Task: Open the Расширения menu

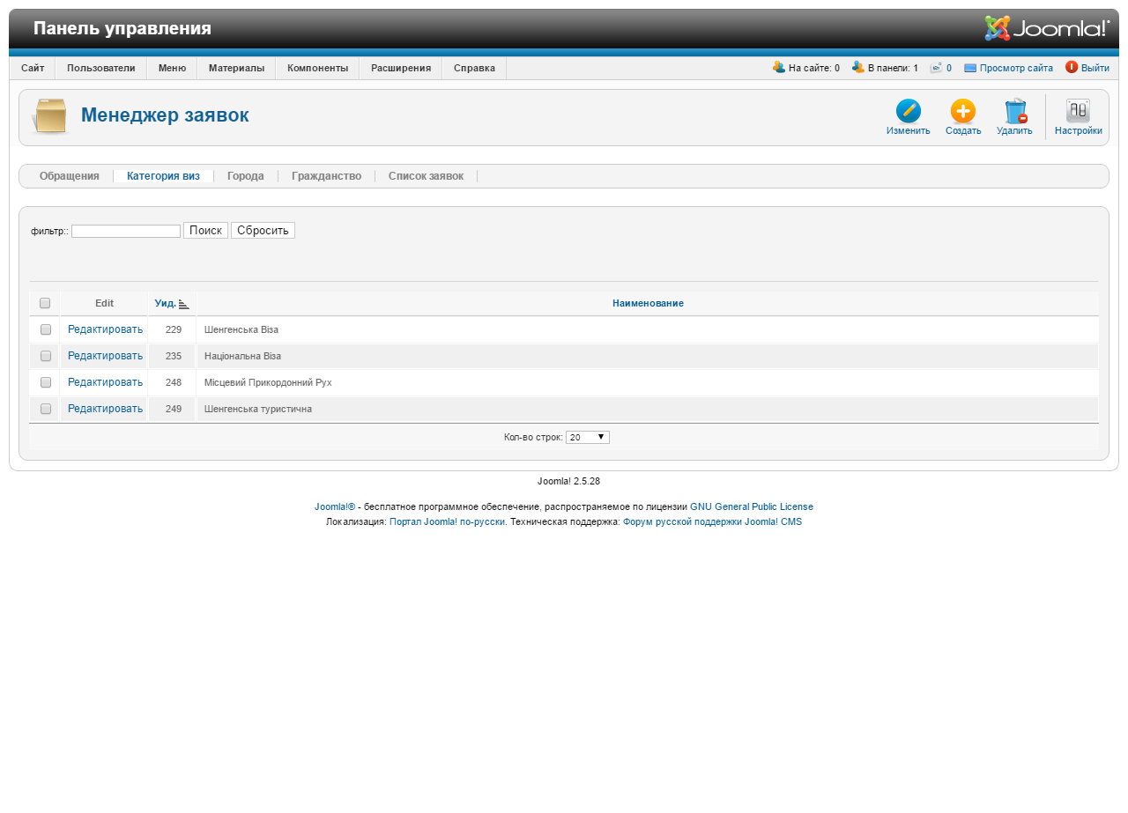Action: [401, 68]
